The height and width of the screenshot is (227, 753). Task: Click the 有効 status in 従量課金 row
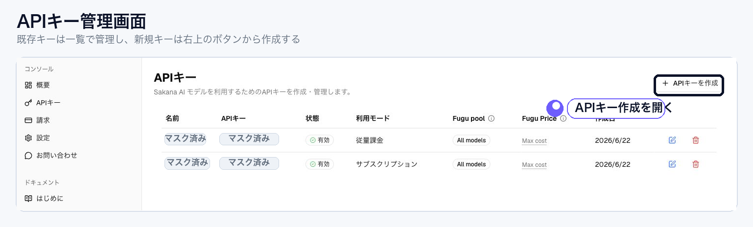pyautogui.click(x=320, y=140)
